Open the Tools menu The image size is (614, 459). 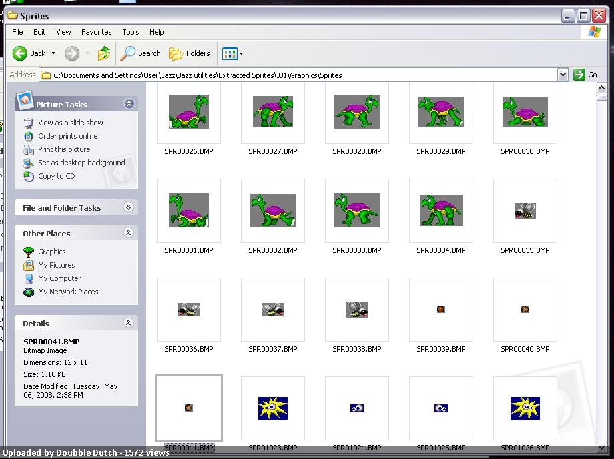131,32
